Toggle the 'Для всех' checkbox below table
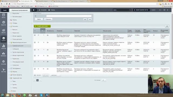 click(x=35, y=75)
